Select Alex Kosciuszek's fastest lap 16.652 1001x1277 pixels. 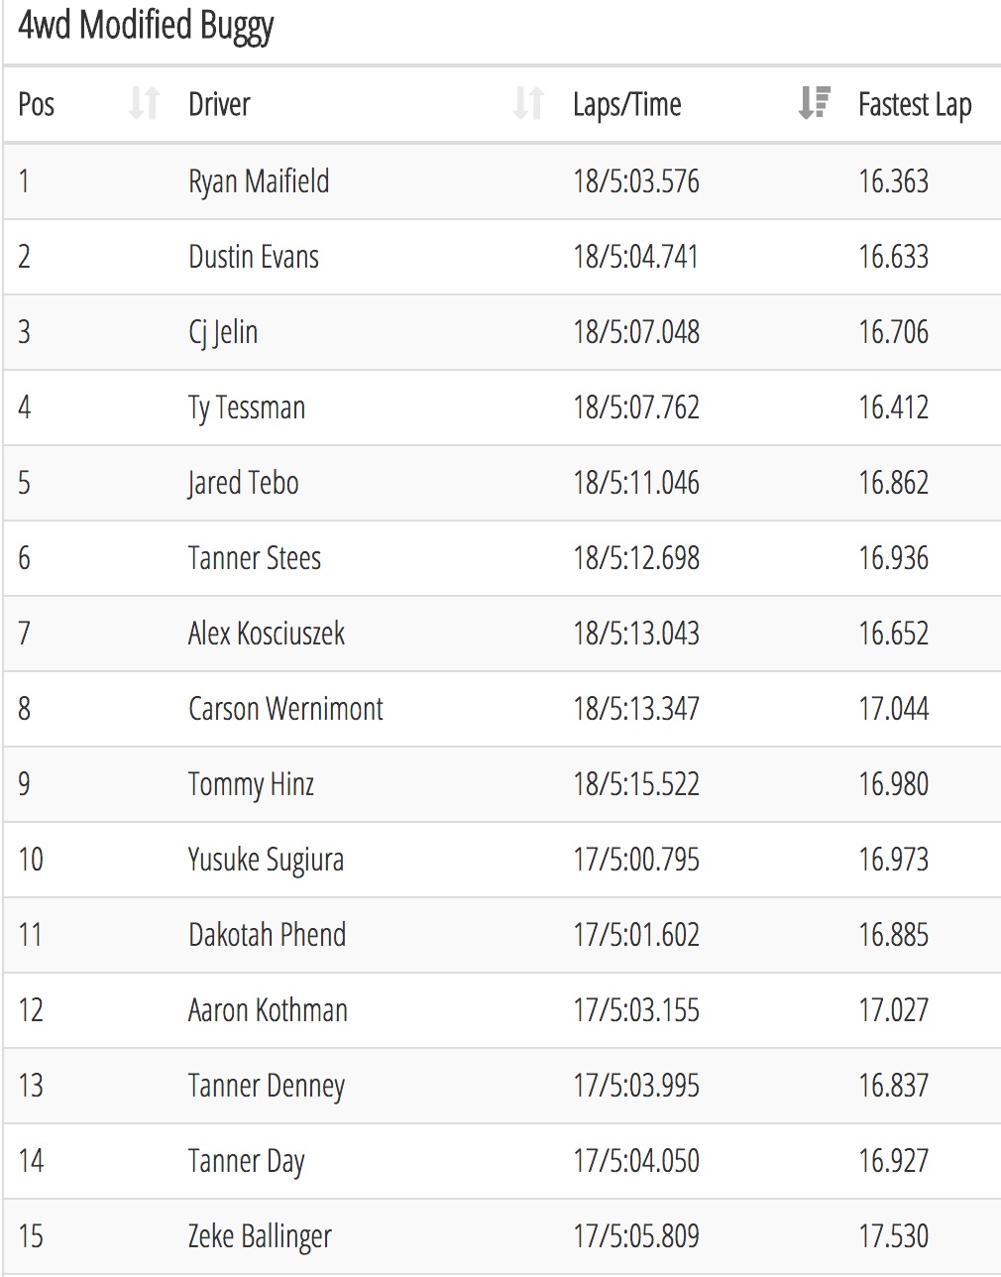[894, 634]
